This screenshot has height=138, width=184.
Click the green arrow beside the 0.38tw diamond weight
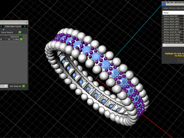click(21, 39)
